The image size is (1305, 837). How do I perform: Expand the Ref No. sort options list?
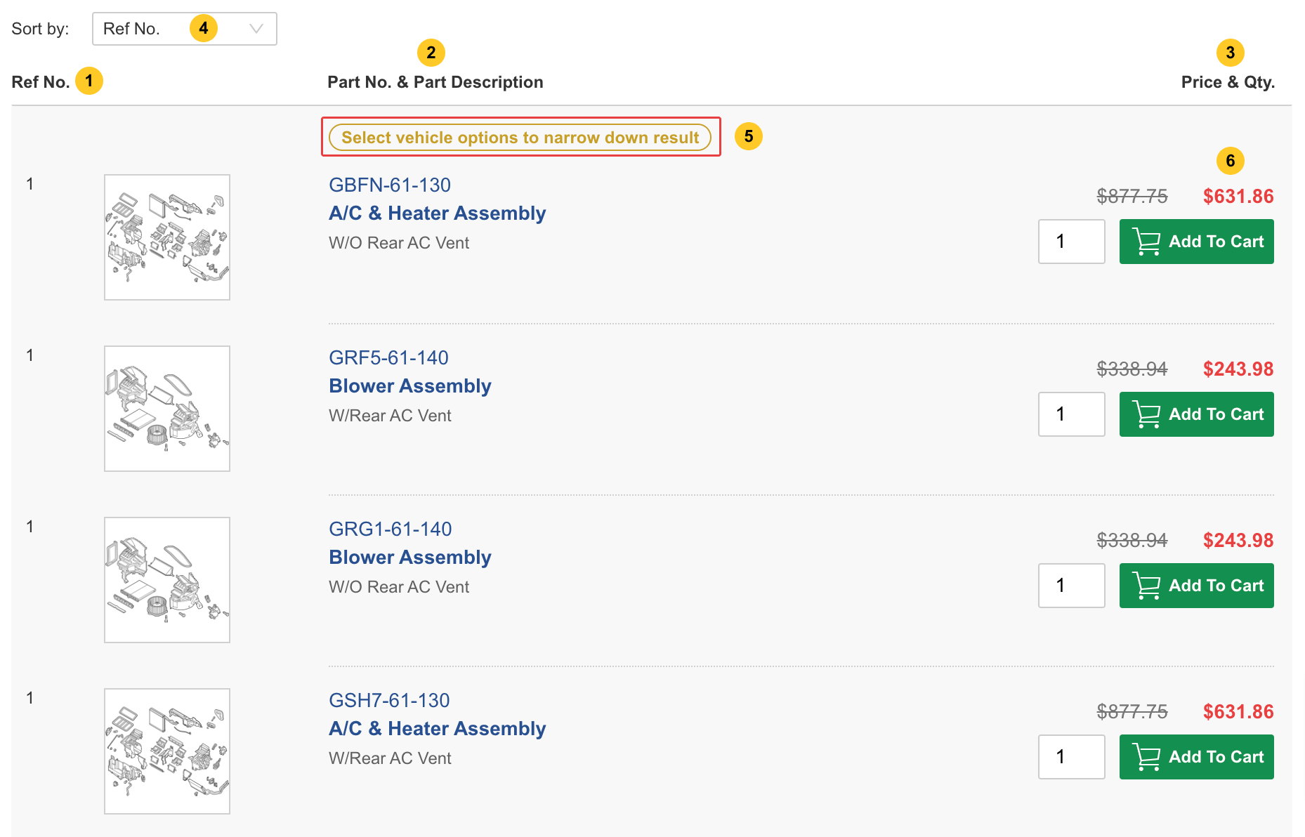[x=184, y=29]
